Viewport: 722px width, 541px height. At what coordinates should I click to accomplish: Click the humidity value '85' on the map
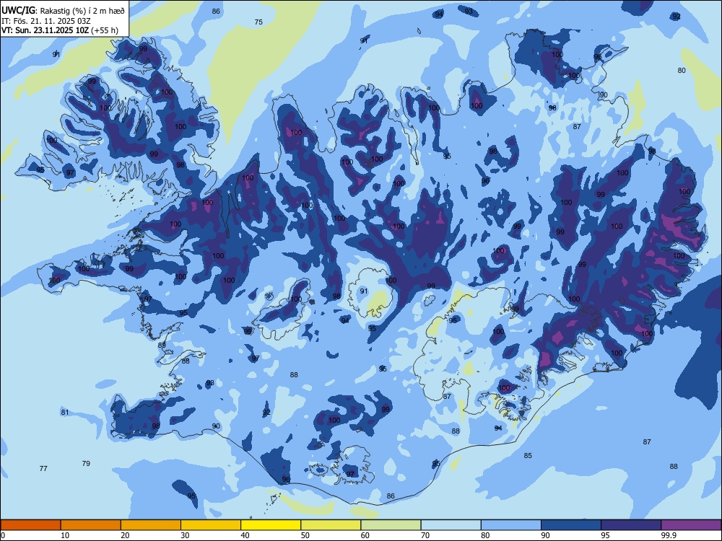tap(528, 455)
